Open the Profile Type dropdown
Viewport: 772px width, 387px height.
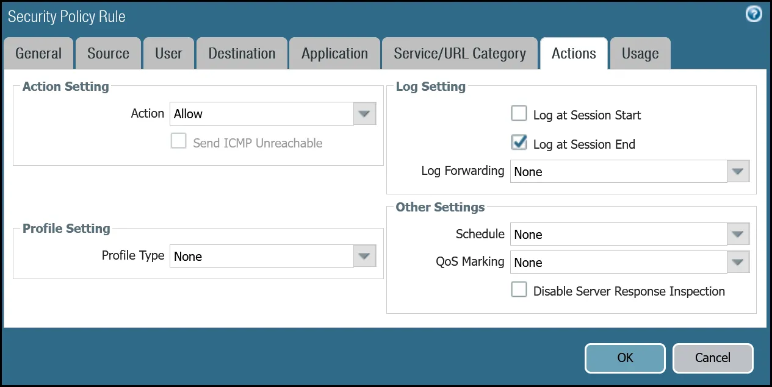pyautogui.click(x=365, y=256)
